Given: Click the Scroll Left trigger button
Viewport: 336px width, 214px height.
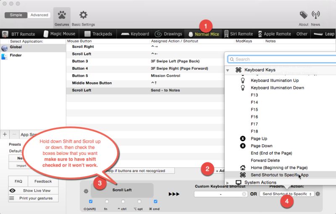Looking at the screenshot, I should pyautogui.click(x=122, y=190).
